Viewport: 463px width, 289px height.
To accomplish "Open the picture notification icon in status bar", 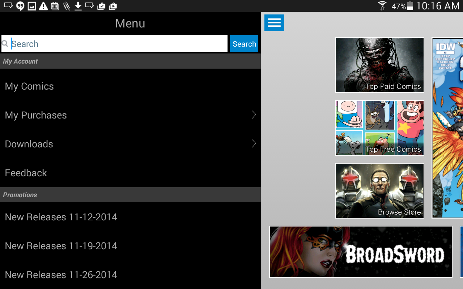I will 32,6.
